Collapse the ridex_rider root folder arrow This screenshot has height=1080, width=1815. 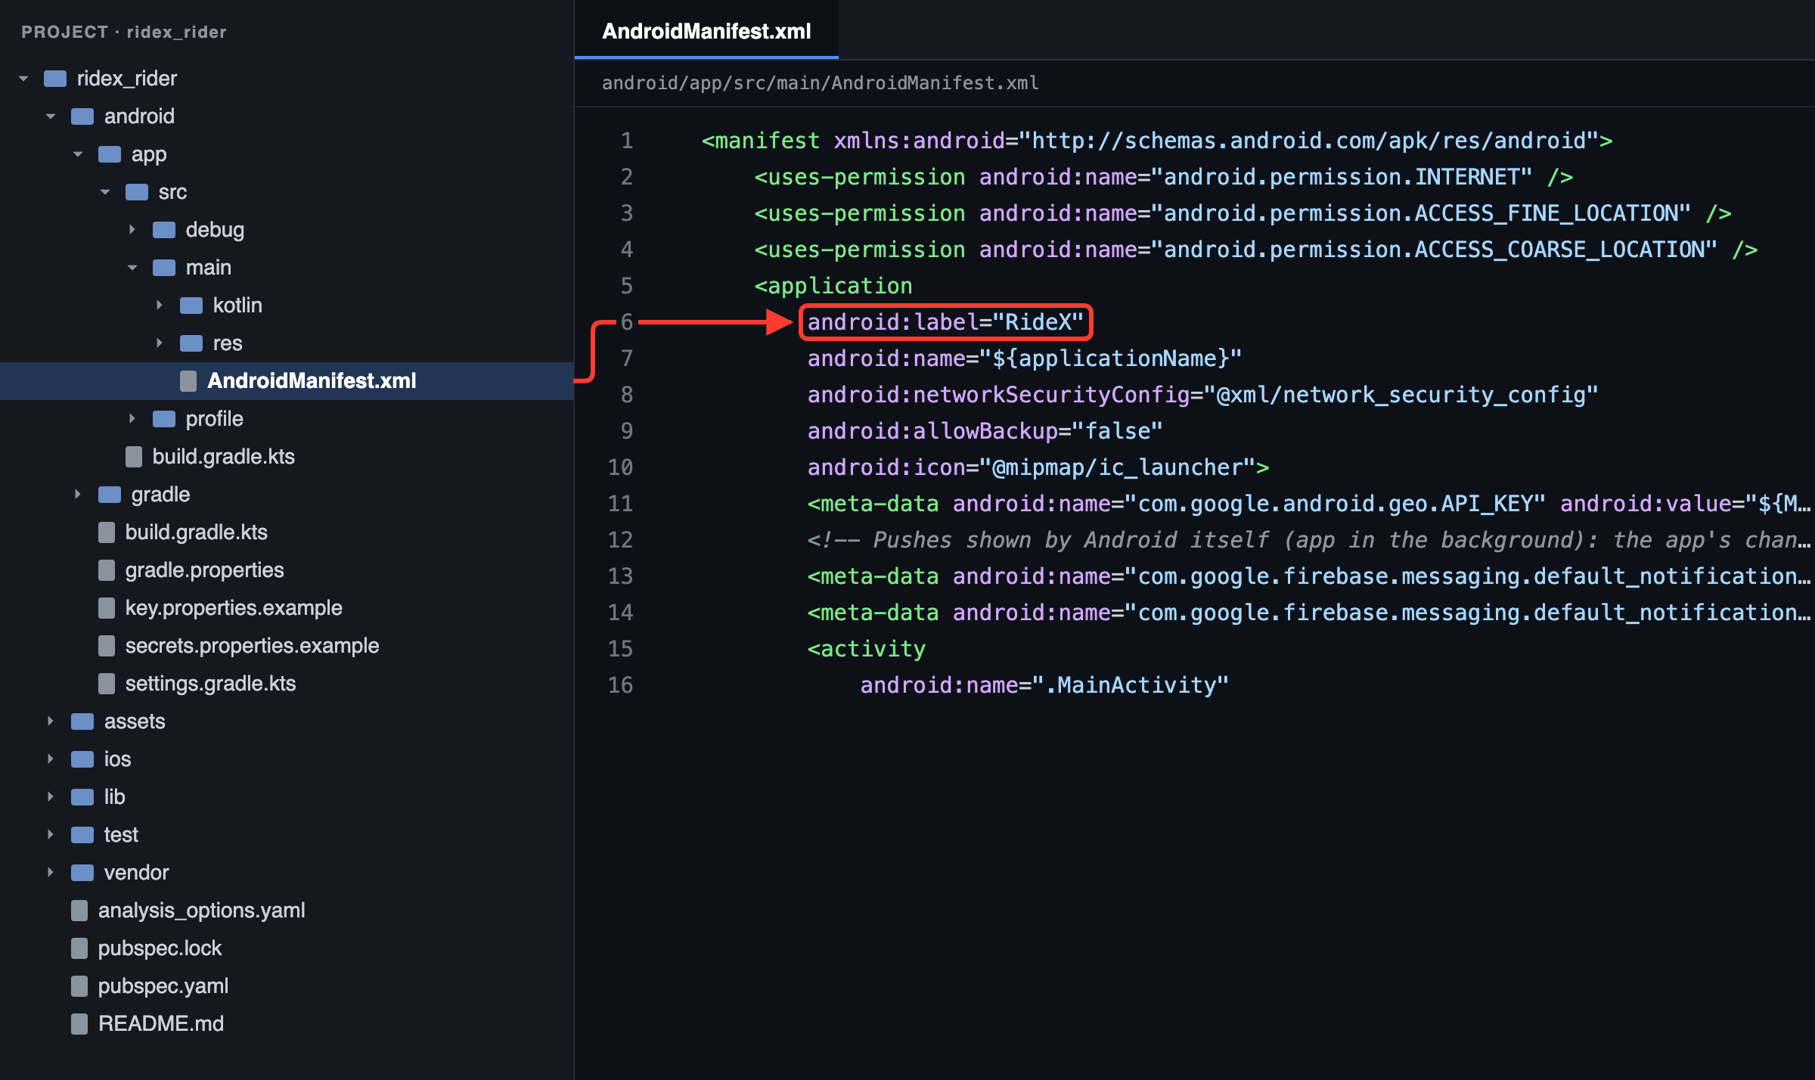pos(23,79)
